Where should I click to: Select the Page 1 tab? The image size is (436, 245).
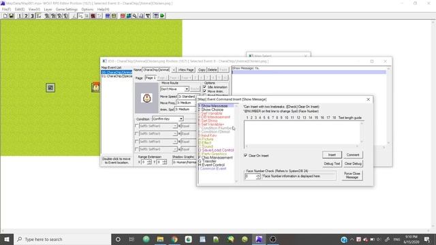tap(151, 78)
